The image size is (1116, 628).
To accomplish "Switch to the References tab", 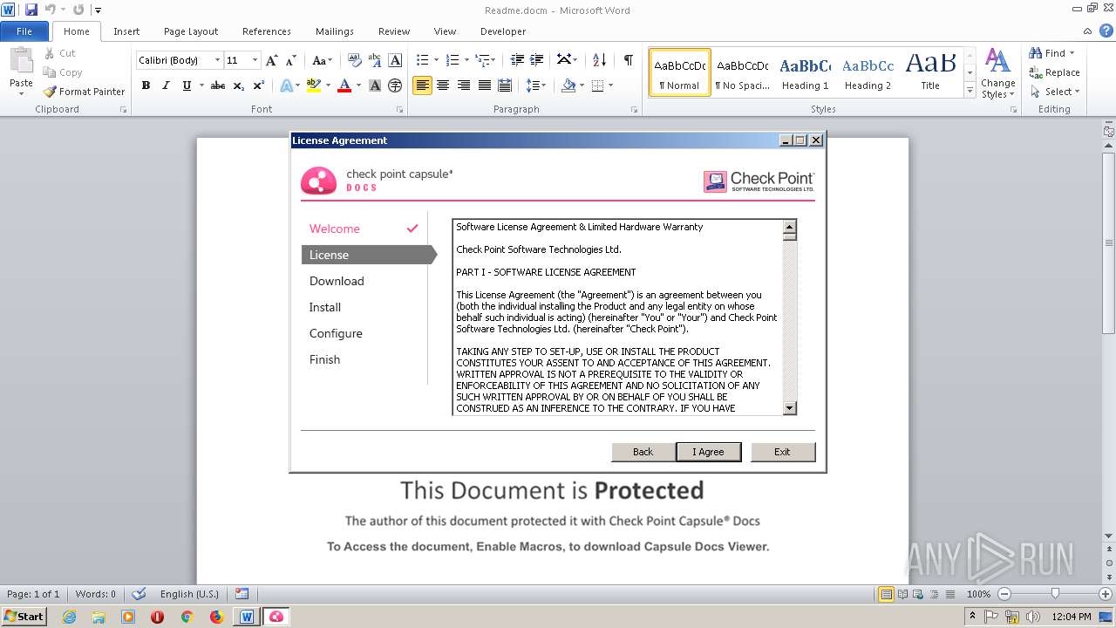I will pos(267,31).
